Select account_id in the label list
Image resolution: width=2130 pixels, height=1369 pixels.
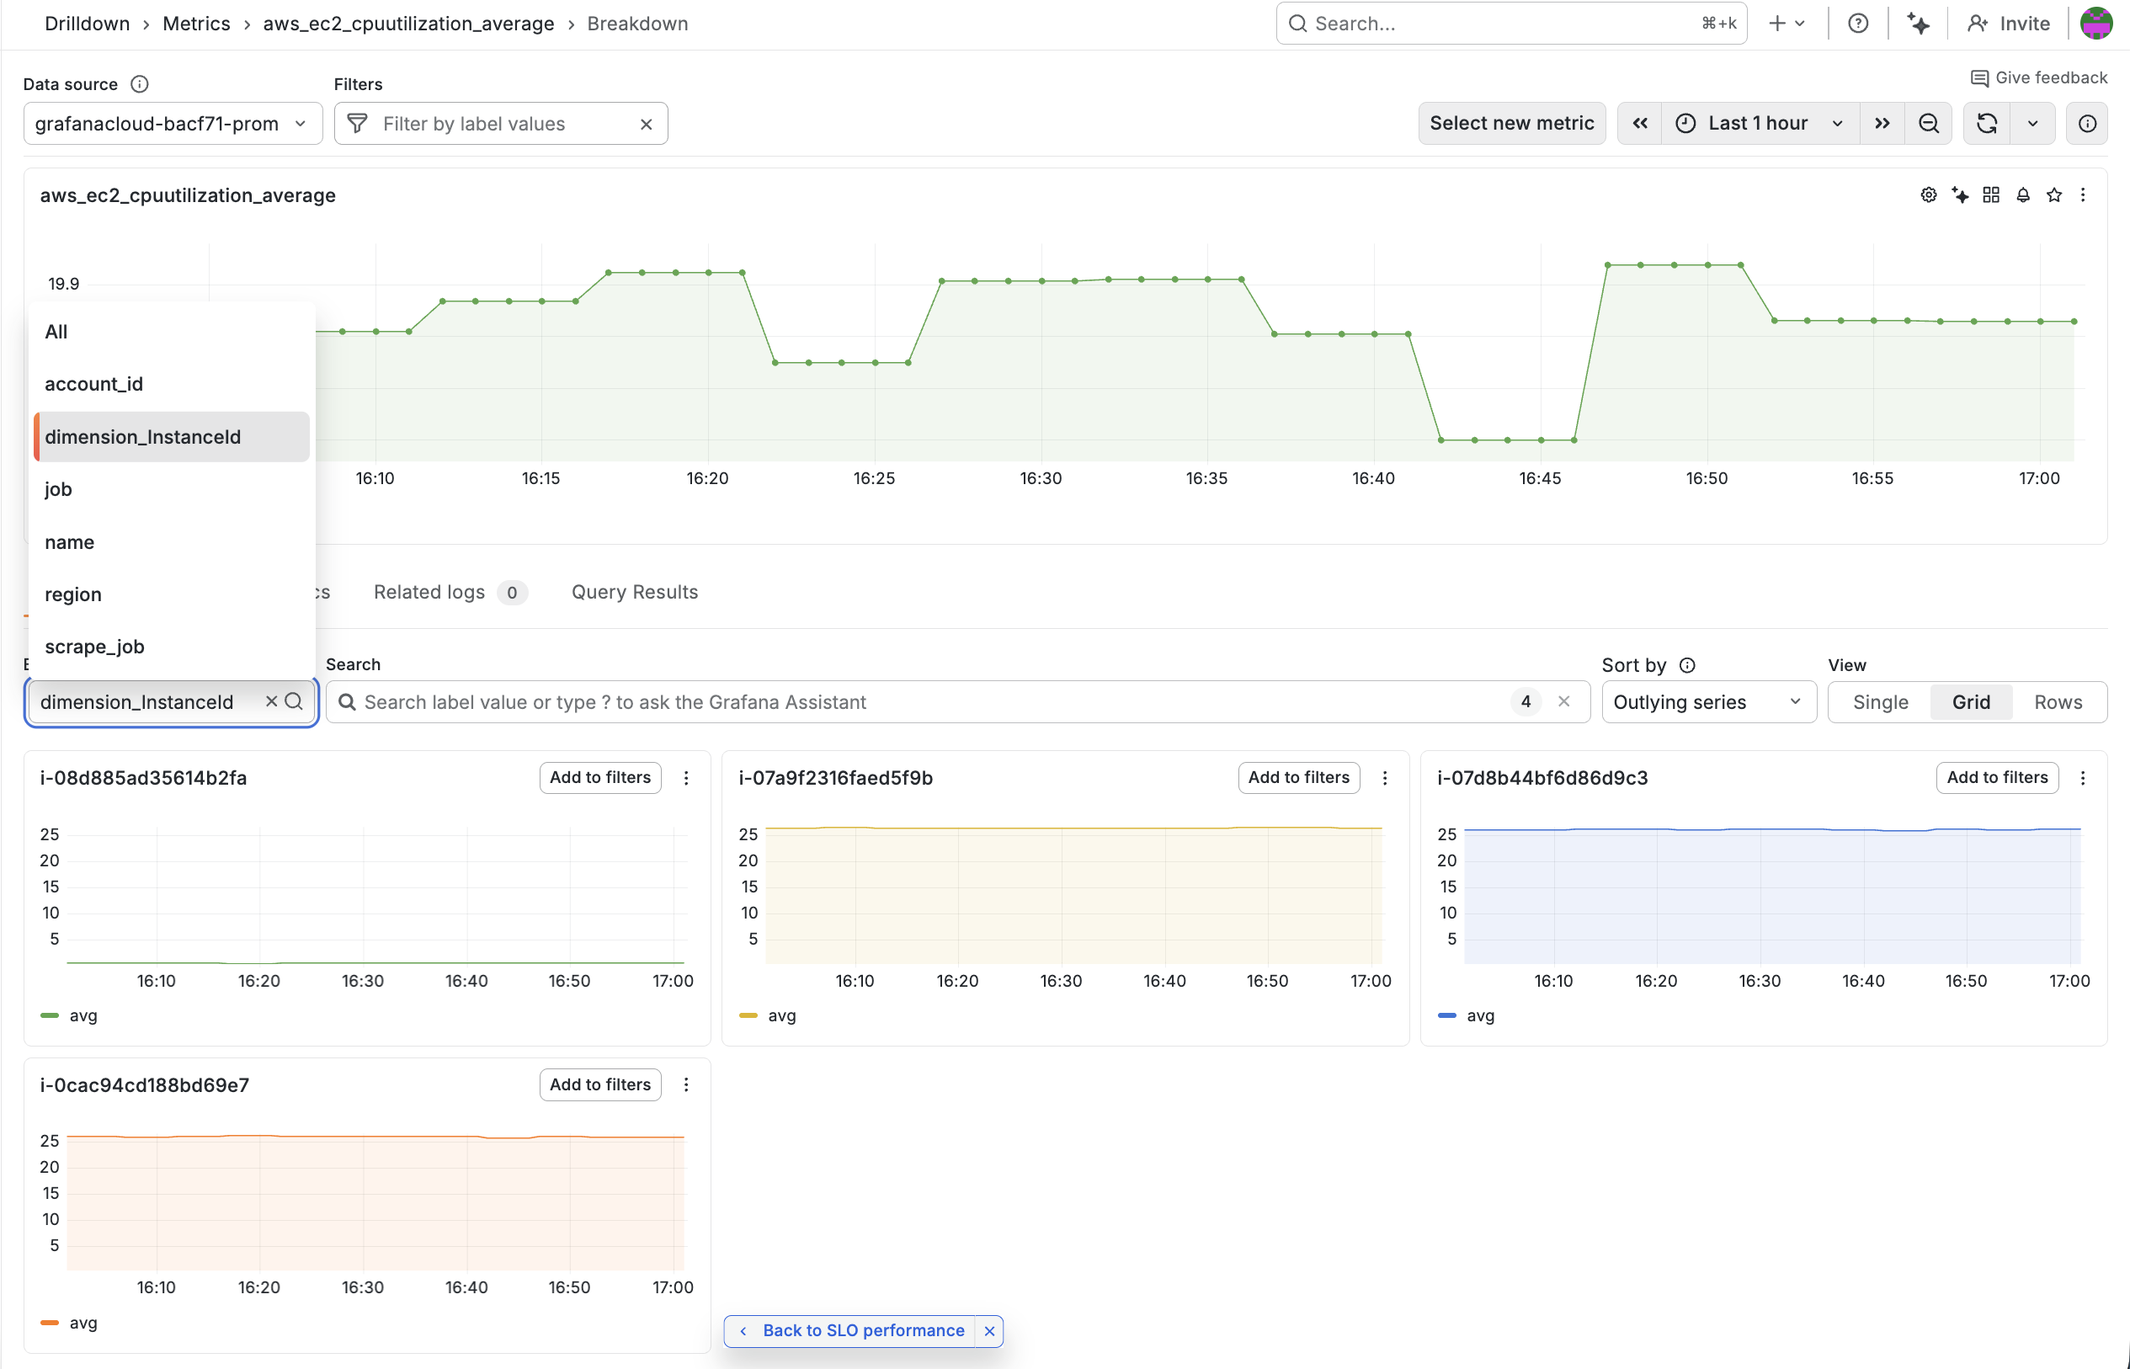(x=172, y=384)
